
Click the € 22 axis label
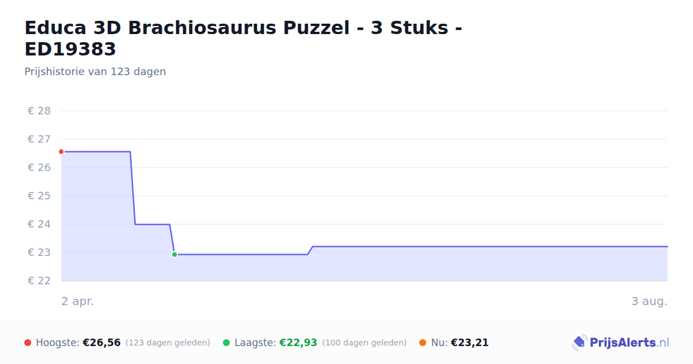39,281
